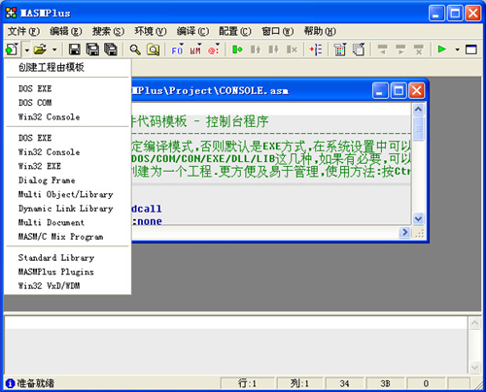
Task: Expand the open file dropdown arrow
Action: tap(54, 49)
